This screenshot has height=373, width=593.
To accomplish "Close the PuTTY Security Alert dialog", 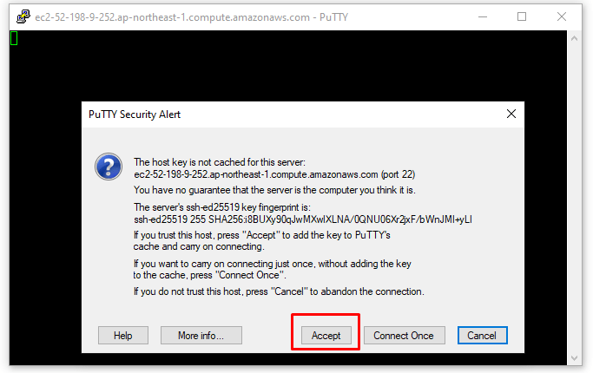I will pyautogui.click(x=511, y=114).
